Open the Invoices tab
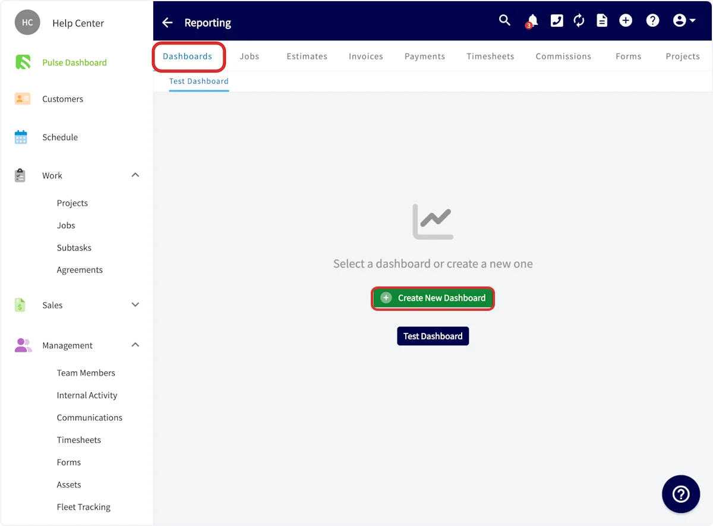713x526 pixels. click(x=366, y=56)
